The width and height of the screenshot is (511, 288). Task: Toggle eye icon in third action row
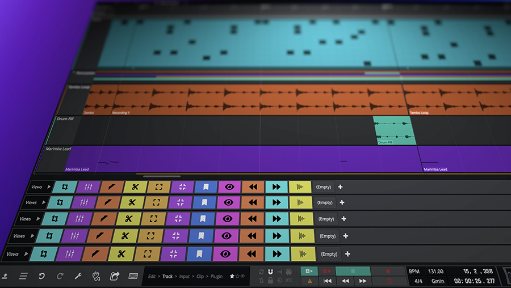click(x=227, y=219)
